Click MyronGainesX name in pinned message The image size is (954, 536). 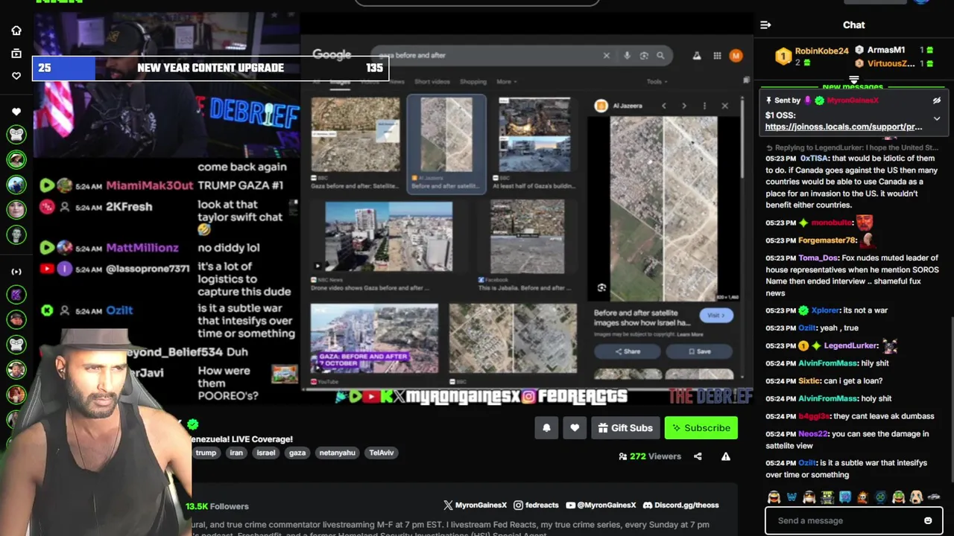(853, 100)
